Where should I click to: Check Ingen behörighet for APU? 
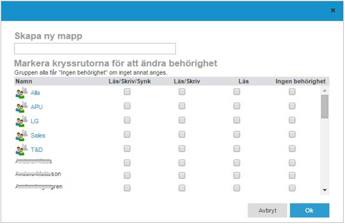[292, 106]
